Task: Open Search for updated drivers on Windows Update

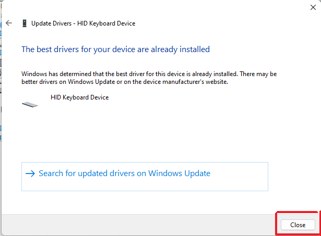Action: [124, 173]
